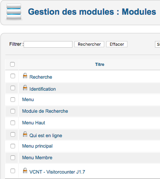Open the Identification module link

(43, 89)
